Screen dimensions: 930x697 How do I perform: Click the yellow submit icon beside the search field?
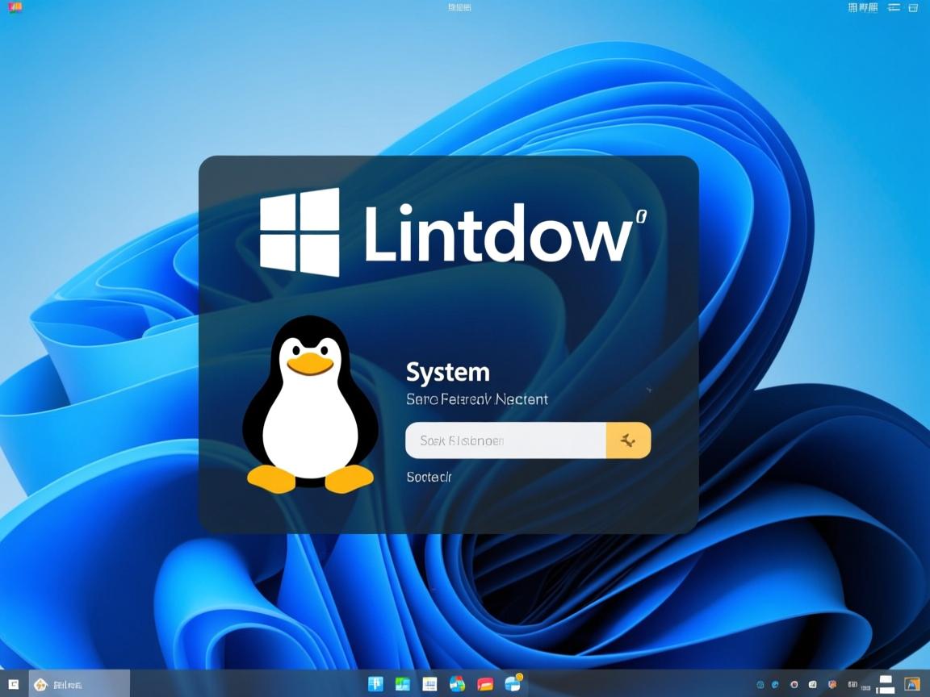pos(629,440)
